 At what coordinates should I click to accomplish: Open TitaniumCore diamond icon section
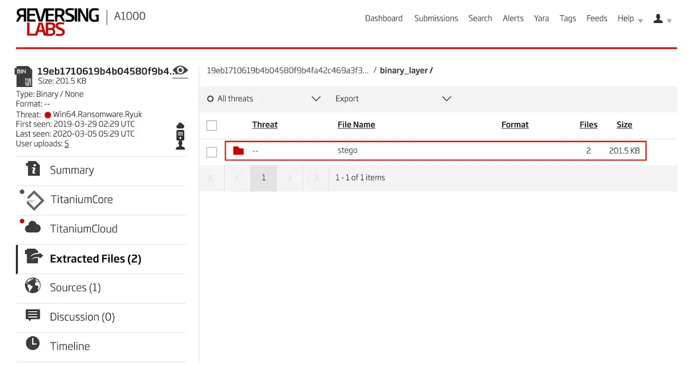(35, 200)
